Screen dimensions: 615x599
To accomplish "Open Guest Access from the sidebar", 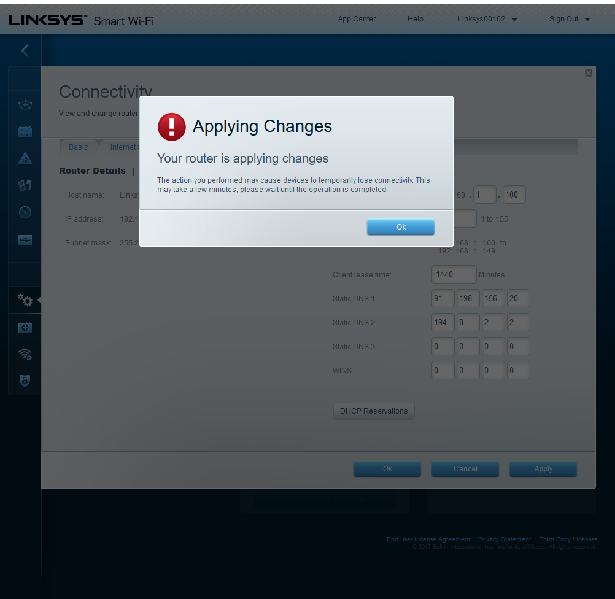I will 25,131.
